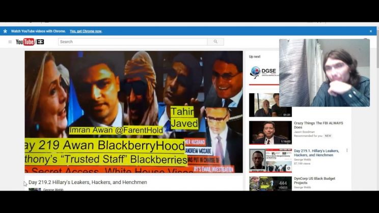Open 'Crazy Things The FBI ALWAYS Does' video
This screenshot has width=379, height=213.
[x=318, y=125]
